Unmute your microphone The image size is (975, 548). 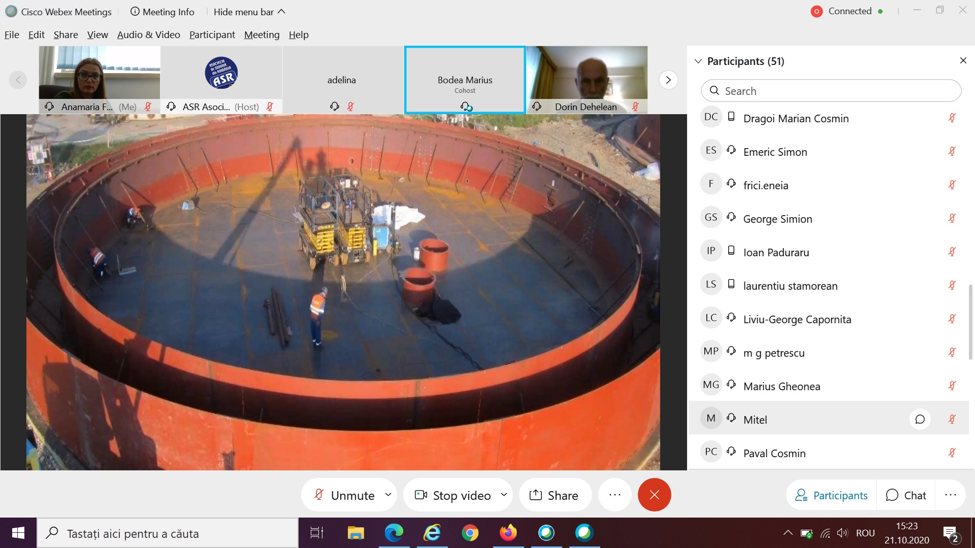(x=345, y=495)
